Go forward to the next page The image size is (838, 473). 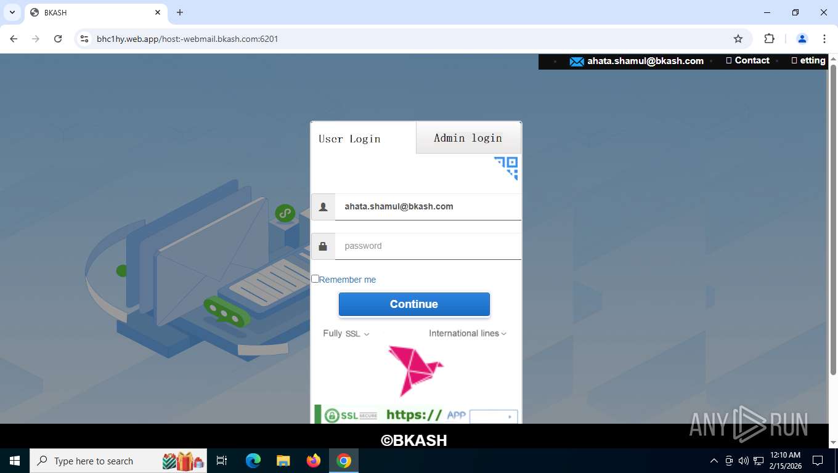point(36,39)
